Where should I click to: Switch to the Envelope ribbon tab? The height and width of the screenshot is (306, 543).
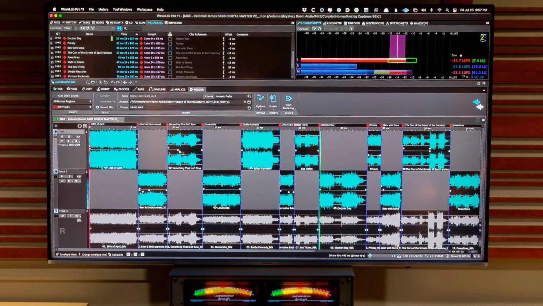click(x=157, y=89)
